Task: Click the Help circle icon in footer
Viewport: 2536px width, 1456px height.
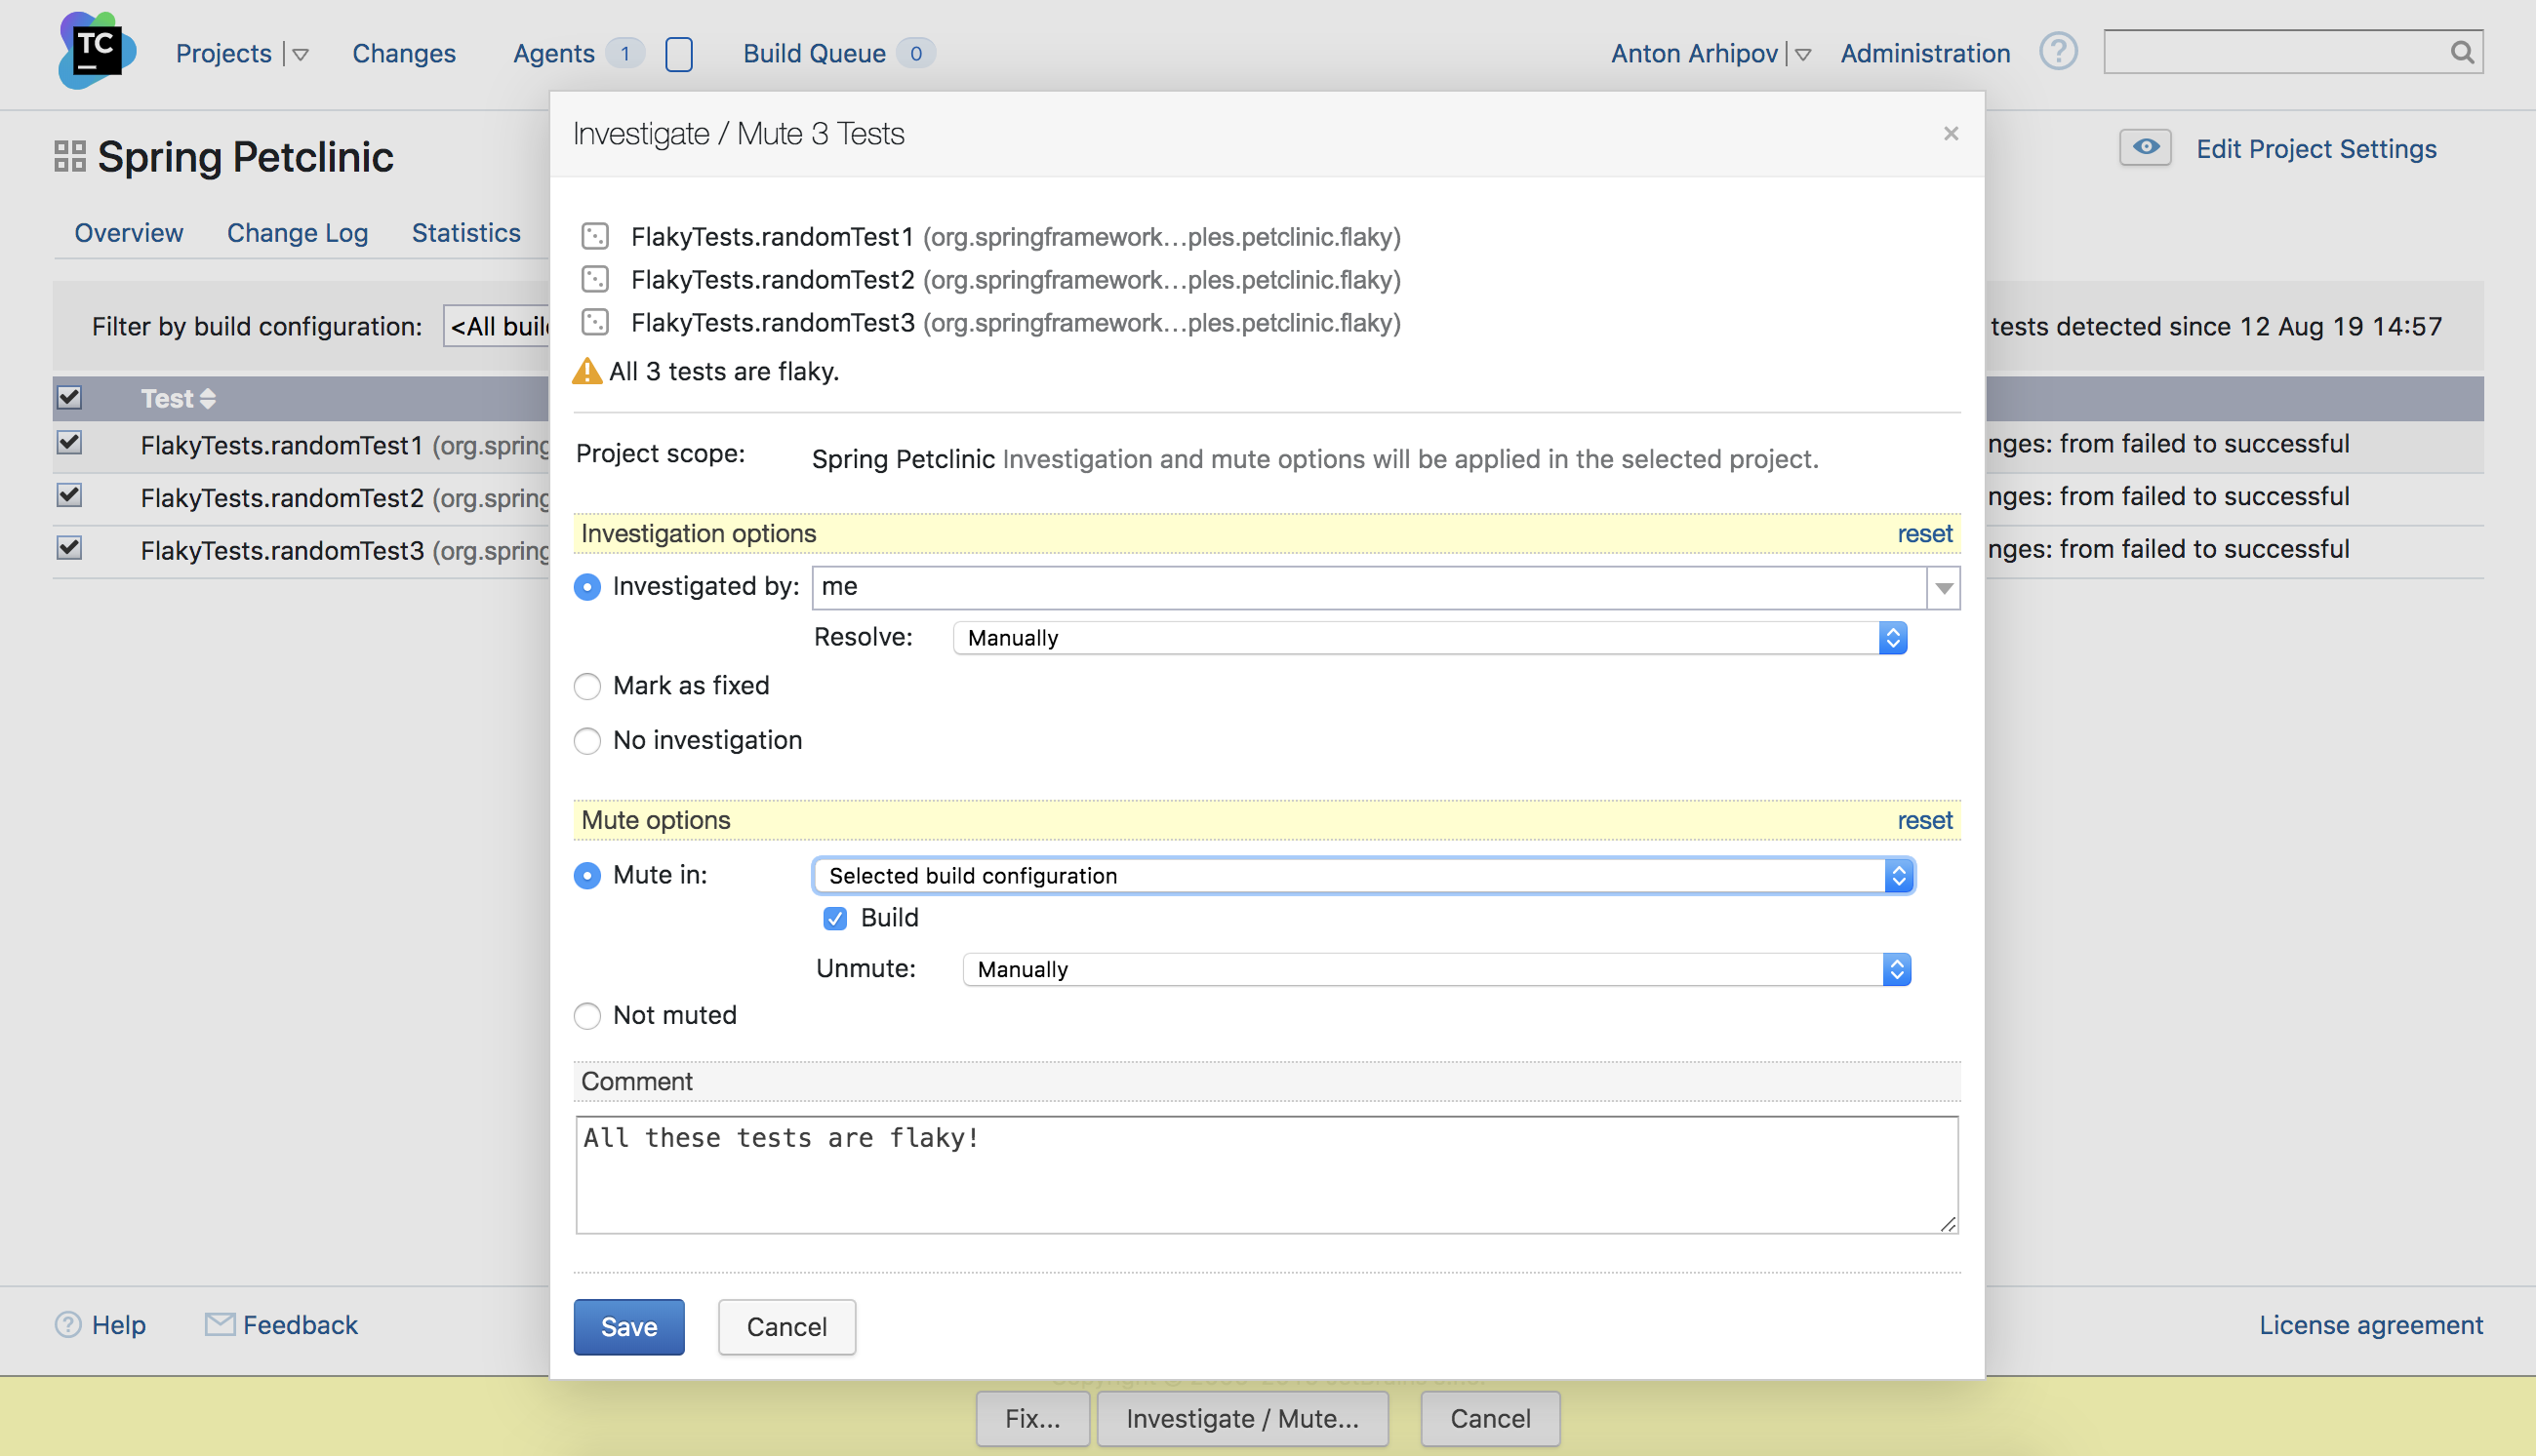Action: click(68, 1325)
